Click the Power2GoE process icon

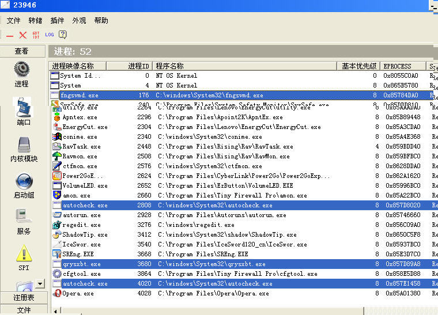(x=56, y=176)
